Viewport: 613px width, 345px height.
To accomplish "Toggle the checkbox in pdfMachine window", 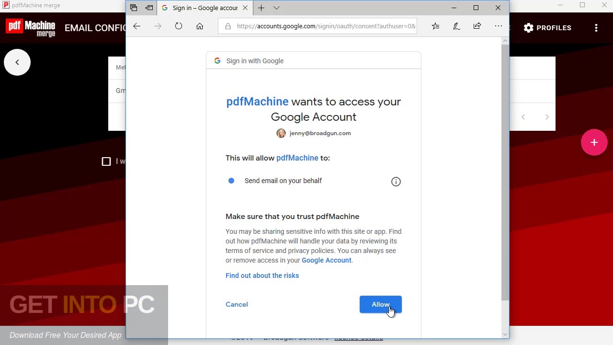I will point(106,161).
